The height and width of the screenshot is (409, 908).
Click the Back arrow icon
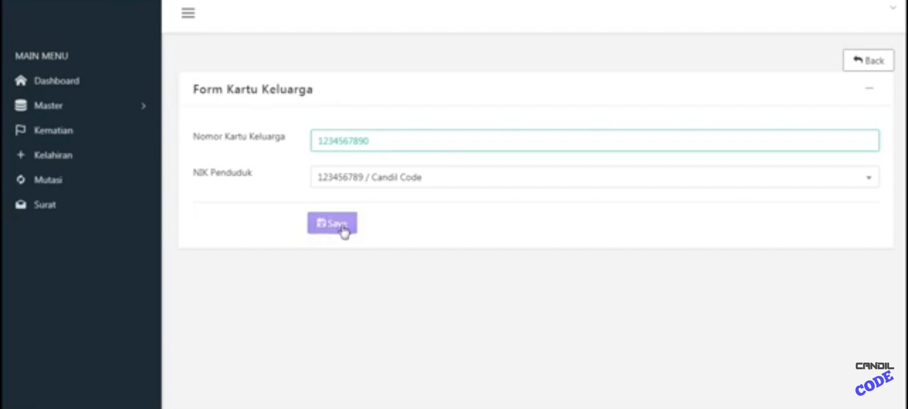[x=859, y=59]
